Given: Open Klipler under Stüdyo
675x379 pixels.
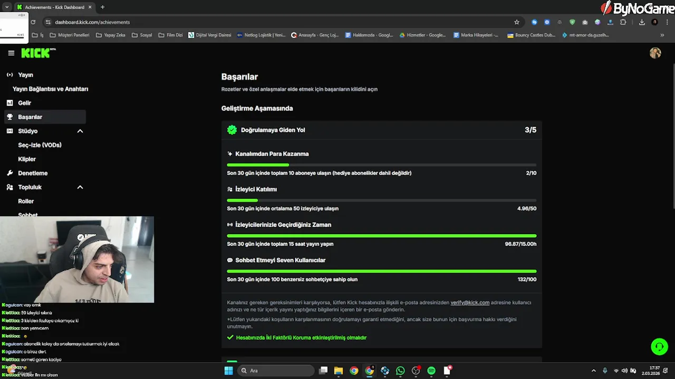Looking at the screenshot, I should pyautogui.click(x=27, y=159).
